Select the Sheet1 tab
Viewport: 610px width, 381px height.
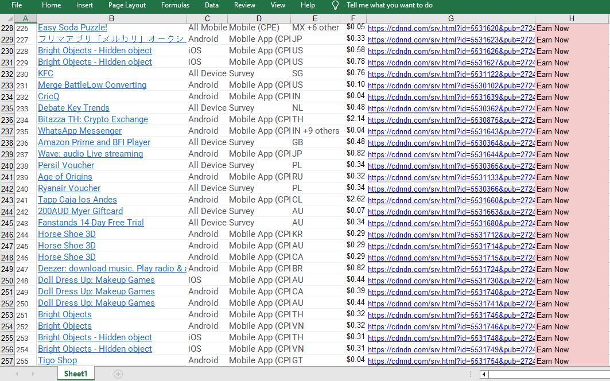76,374
